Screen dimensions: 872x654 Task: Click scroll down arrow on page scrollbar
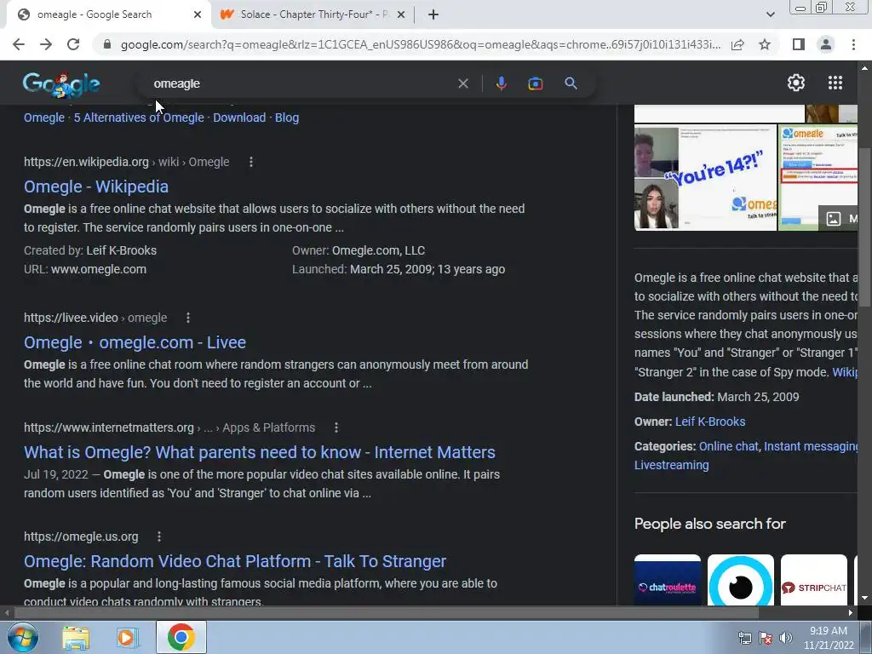coord(864,599)
